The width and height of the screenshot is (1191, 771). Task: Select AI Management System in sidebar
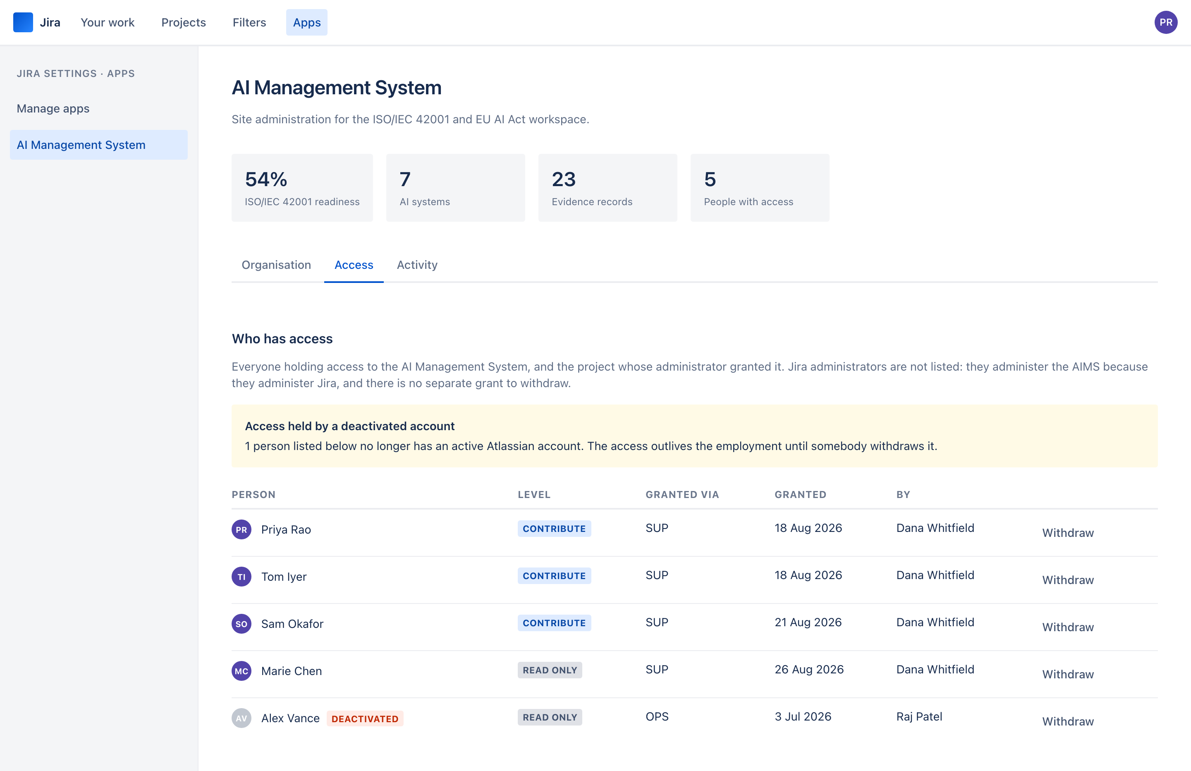(98, 145)
